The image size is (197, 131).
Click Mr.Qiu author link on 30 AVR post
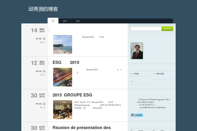[x=39, y=104]
